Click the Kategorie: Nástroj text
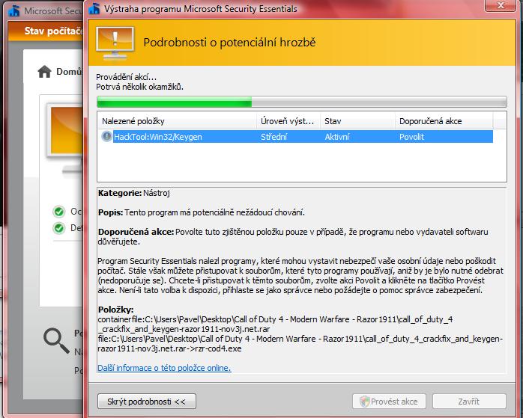Image resolution: width=523 pixels, height=418 pixels. 134,193
